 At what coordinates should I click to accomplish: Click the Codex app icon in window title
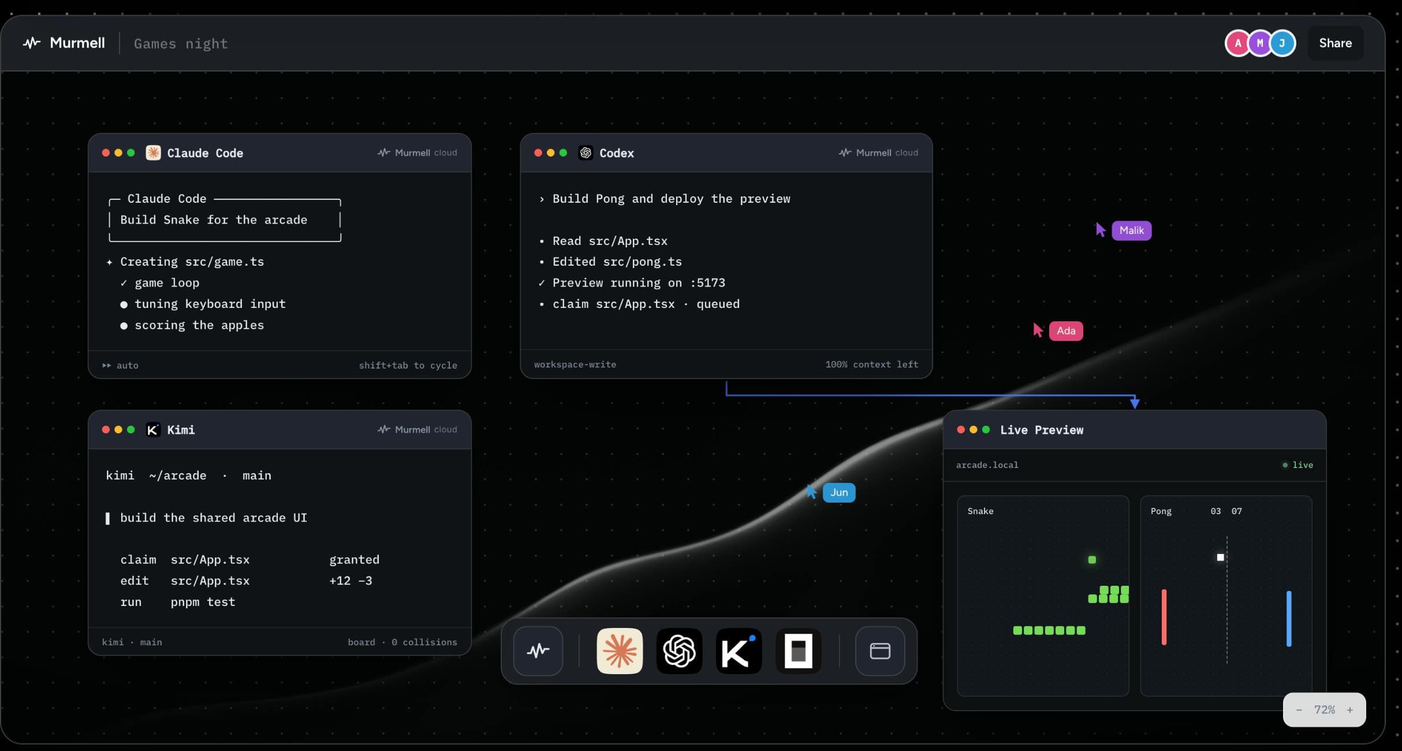pos(586,153)
